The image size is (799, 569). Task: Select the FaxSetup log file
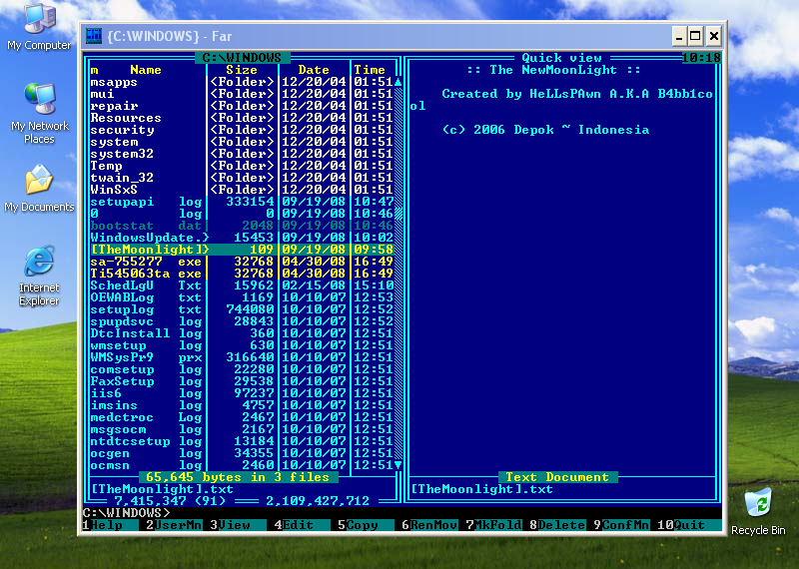[x=242, y=381]
